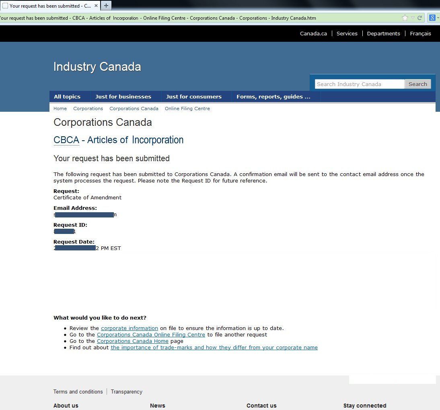Image resolution: width=440 pixels, height=410 pixels.
Task: Open the 'Just for businesses' menu
Action: click(x=123, y=96)
